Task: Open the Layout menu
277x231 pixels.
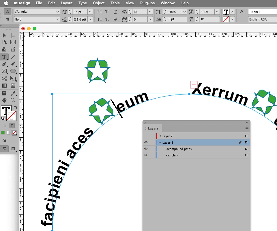Action: click(67, 3)
